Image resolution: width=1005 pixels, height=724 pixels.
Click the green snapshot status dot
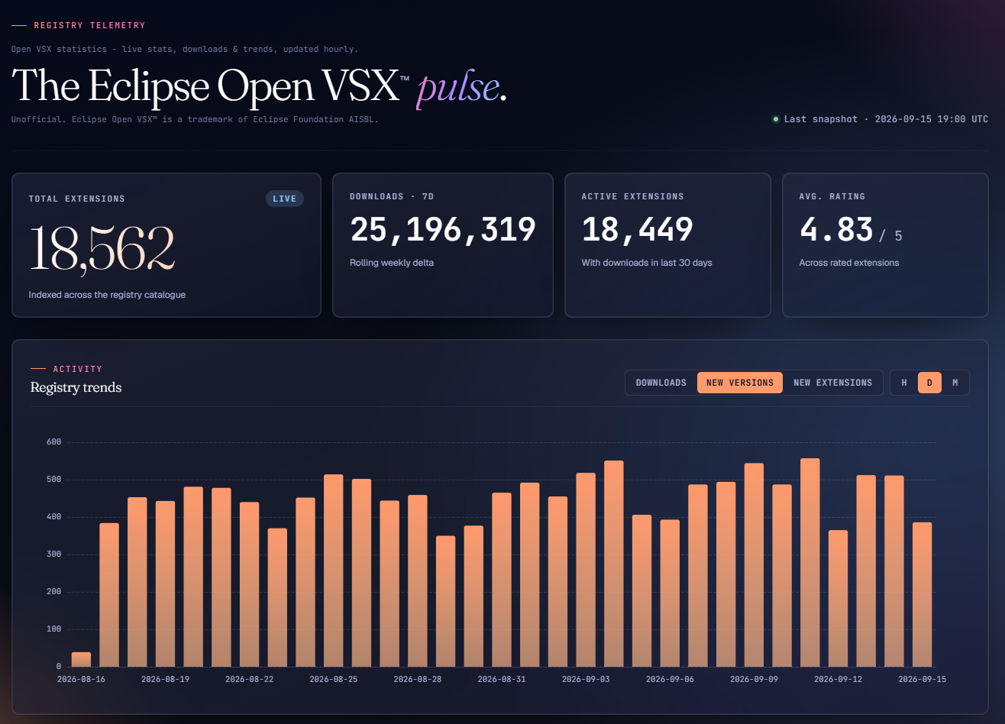point(776,119)
